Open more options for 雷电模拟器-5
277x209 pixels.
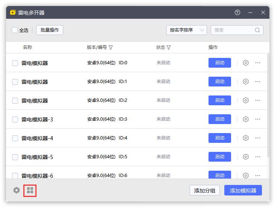tap(258, 157)
